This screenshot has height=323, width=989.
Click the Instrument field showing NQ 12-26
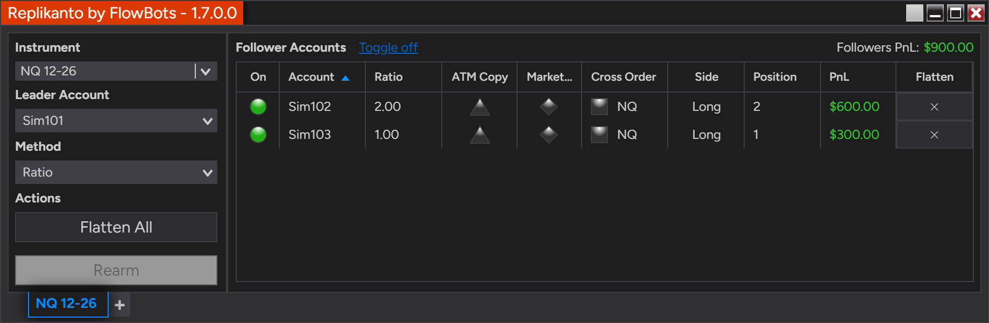tap(105, 71)
